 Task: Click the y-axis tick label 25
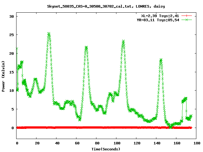point(11,35)
